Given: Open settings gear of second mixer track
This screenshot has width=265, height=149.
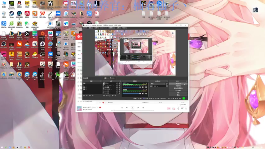Looking at the screenshot, I should coord(146,94).
